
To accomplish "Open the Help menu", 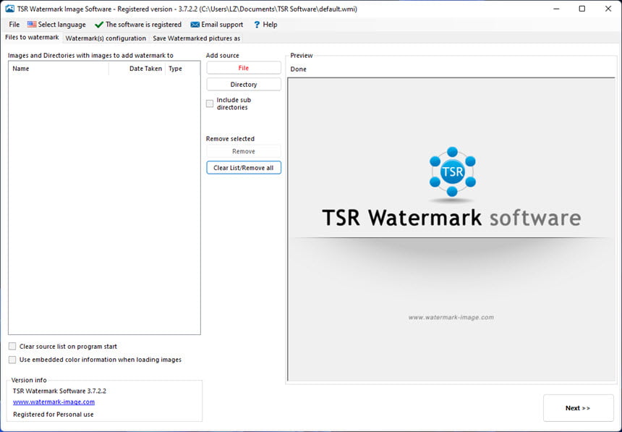I will coord(265,25).
